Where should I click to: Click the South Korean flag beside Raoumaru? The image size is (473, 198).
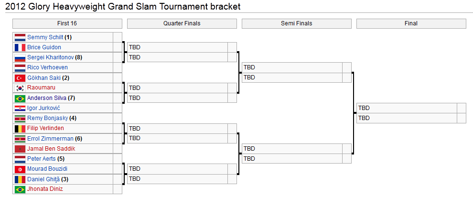[x=20, y=88]
